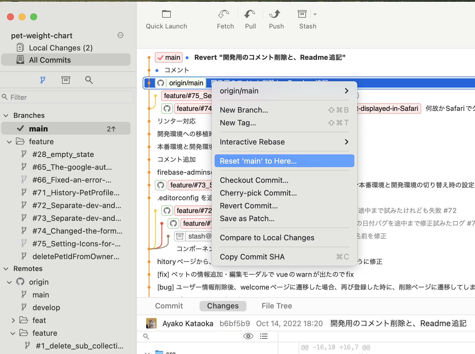475x354 pixels.
Task: Open repository options via the ellipsis icon
Action: tap(120, 35)
